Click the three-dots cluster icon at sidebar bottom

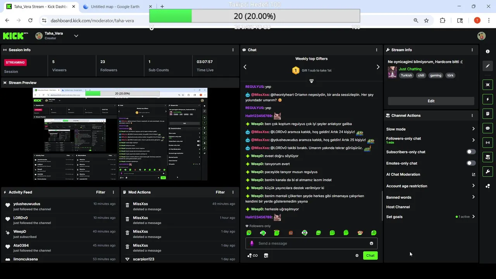487,186
